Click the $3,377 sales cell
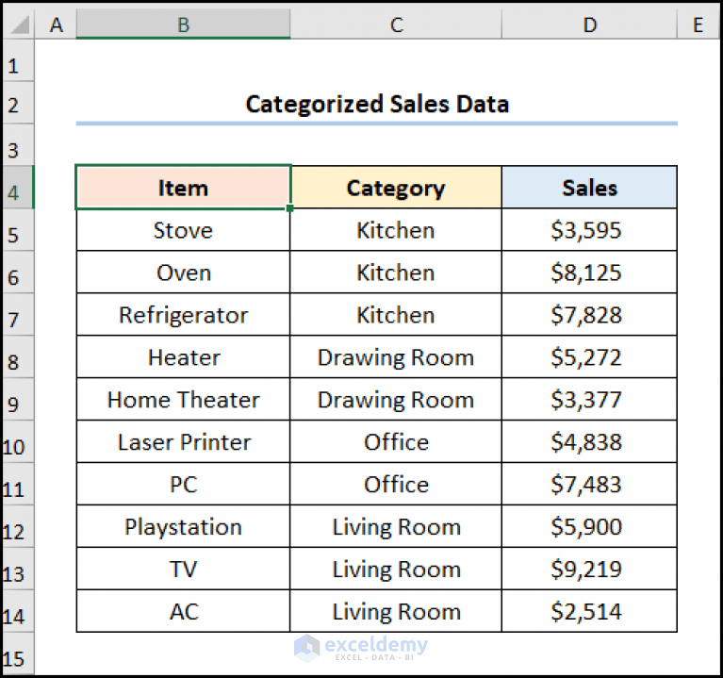The height and width of the screenshot is (678, 723). click(x=589, y=400)
